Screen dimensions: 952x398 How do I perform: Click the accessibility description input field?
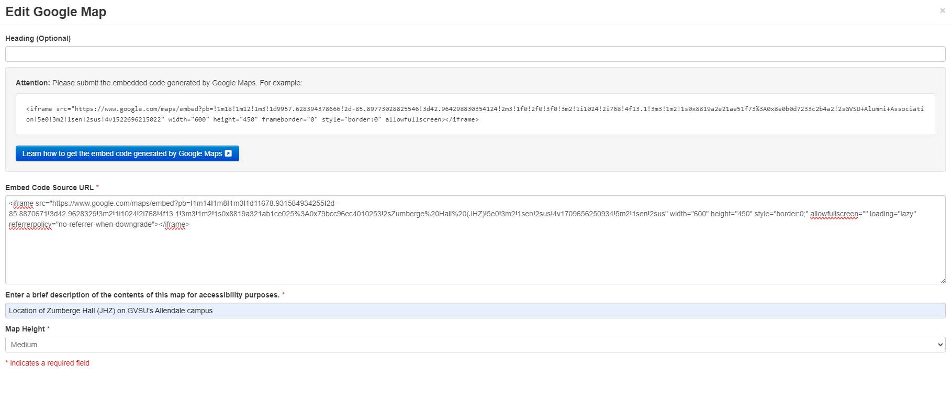(475, 311)
